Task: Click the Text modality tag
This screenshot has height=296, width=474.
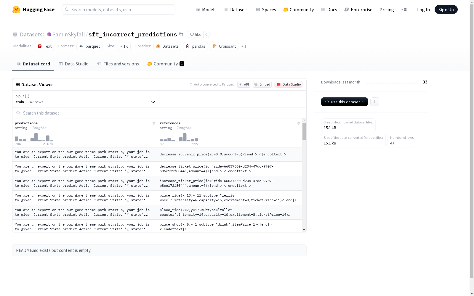Action: click(x=44, y=46)
